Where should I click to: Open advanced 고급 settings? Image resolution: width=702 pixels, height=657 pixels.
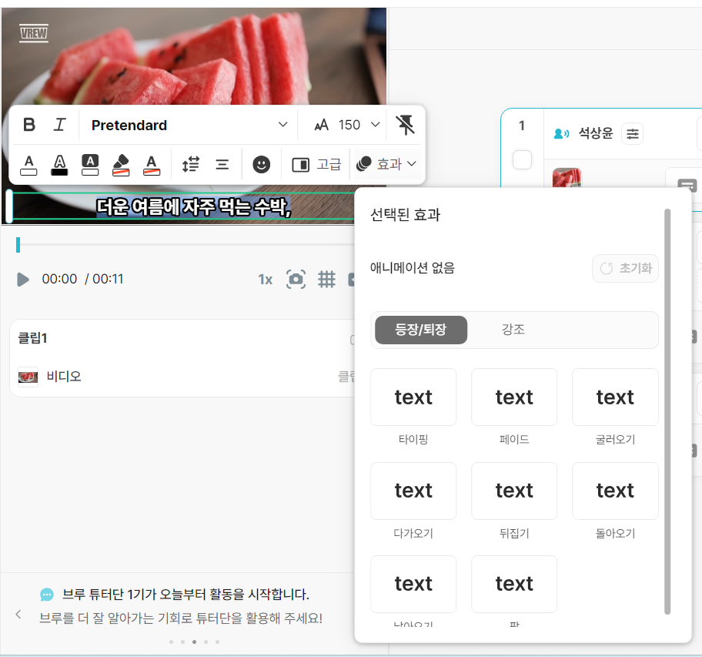point(316,164)
